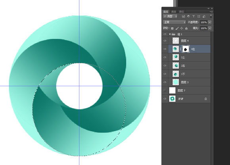Toggle the layer filter on/off switch
Image resolution: width=230 pixels, height=165 pixels.
[211, 16]
